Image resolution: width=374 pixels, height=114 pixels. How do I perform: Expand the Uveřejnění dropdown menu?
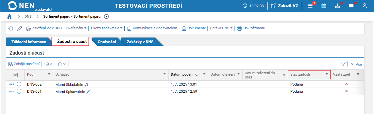click(76, 28)
